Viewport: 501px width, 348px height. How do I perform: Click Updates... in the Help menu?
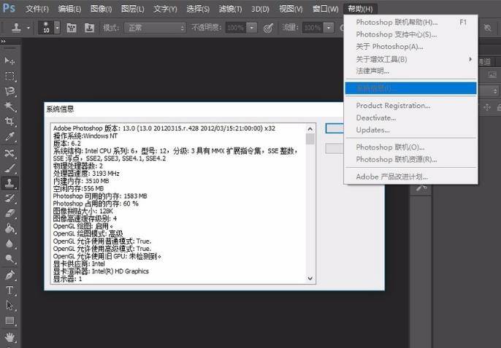tap(372, 130)
